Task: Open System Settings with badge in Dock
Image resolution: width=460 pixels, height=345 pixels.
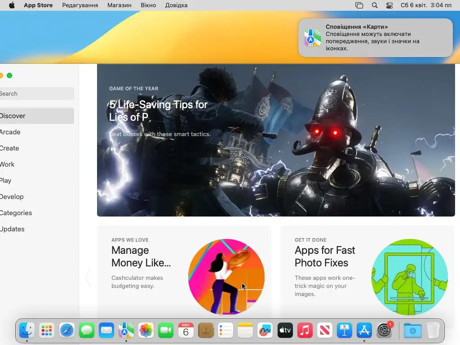Action: pos(384,331)
